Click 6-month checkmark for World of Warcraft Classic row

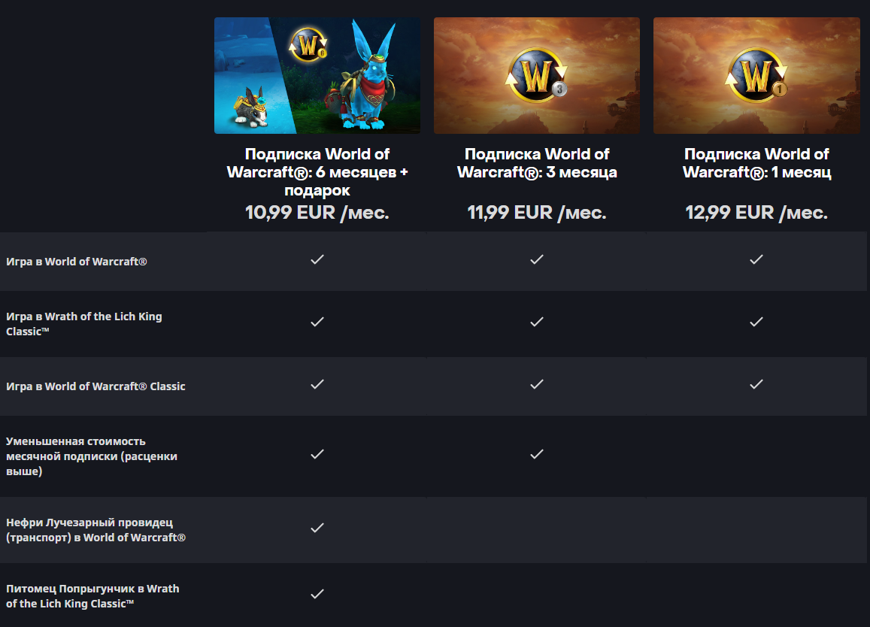coord(317,384)
